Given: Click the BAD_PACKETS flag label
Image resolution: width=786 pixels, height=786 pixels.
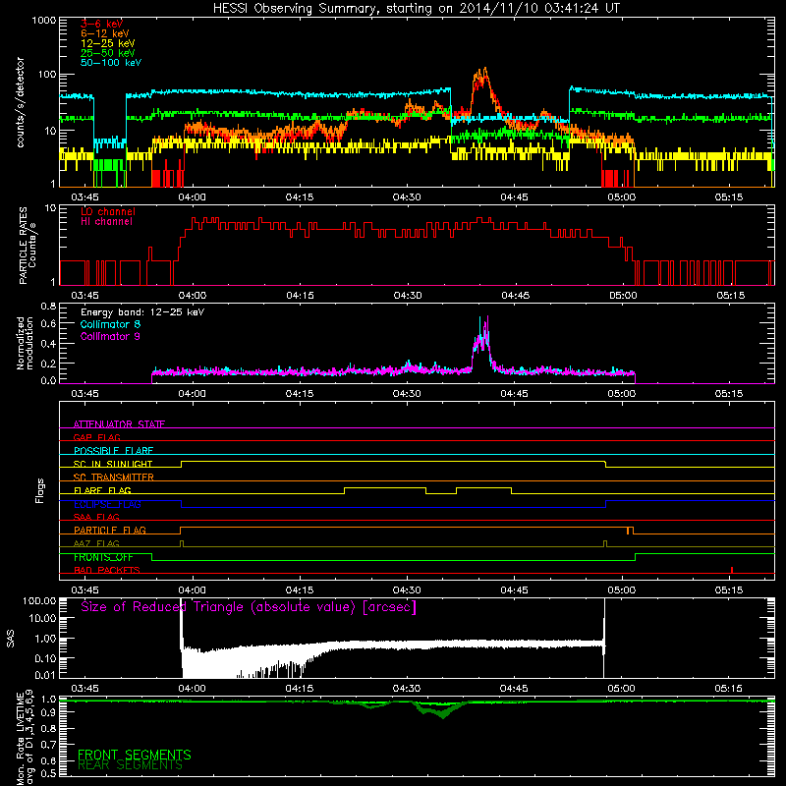Looking at the screenshot, I should (x=107, y=570).
